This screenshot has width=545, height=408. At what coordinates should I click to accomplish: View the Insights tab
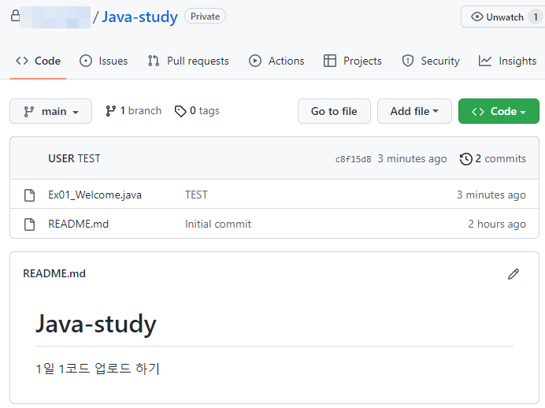click(507, 61)
